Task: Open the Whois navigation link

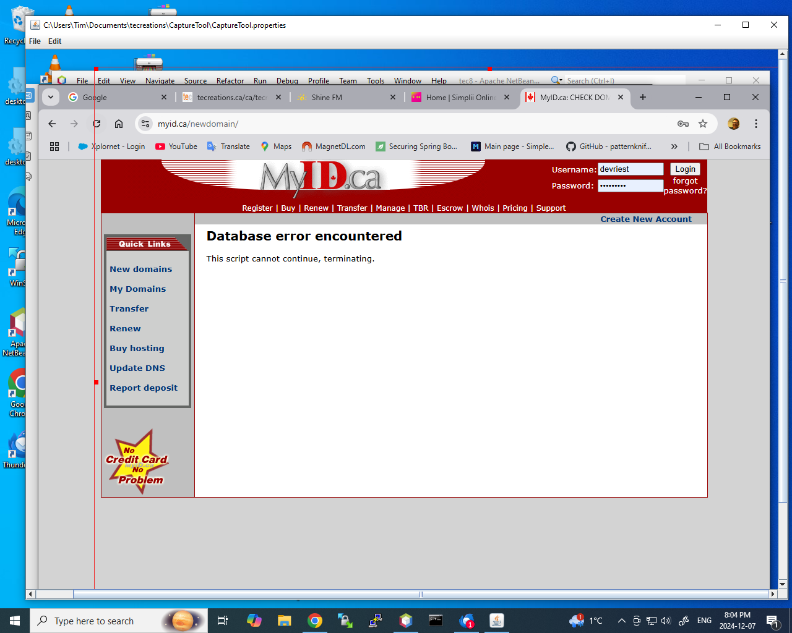Action: pos(483,208)
